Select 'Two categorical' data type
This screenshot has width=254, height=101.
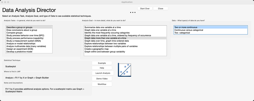211,33
